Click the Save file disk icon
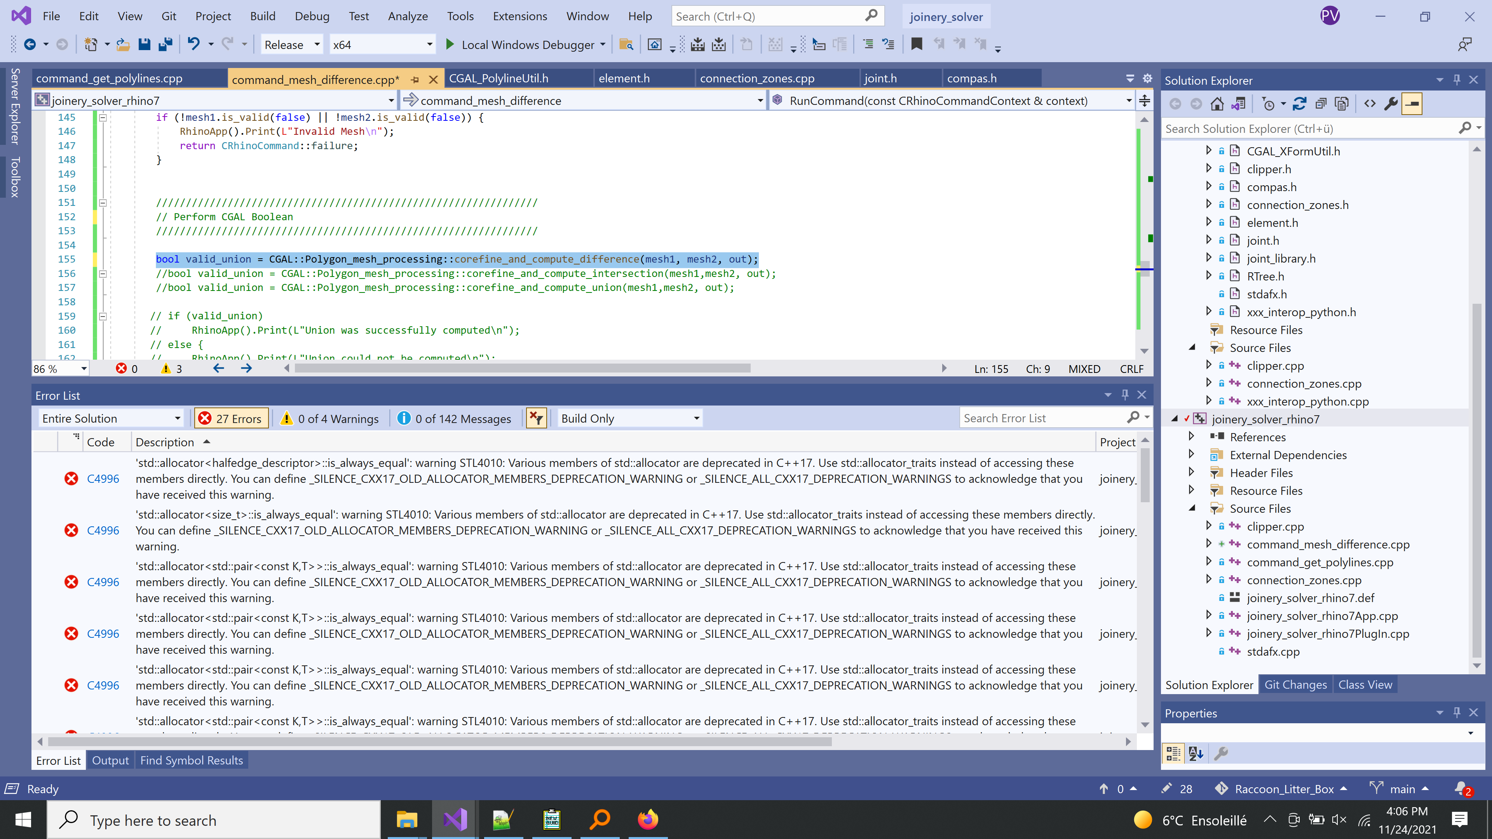Image resolution: width=1492 pixels, height=839 pixels. tap(144, 45)
